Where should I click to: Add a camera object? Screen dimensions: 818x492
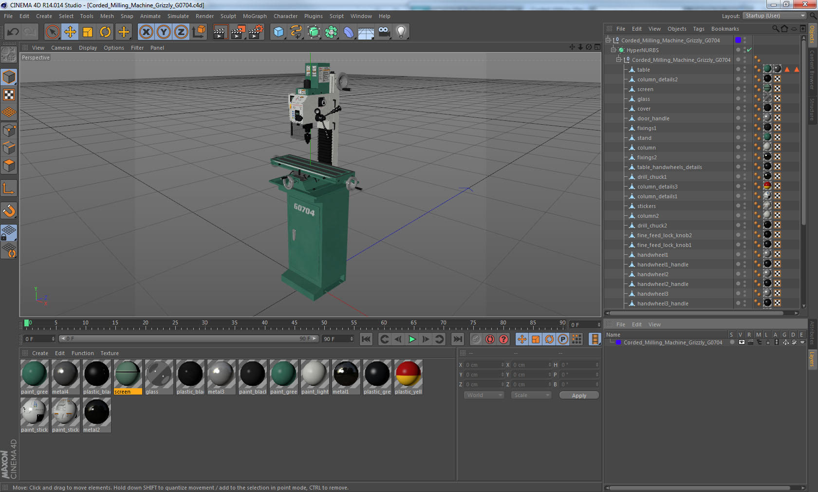(x=384, y=32)
